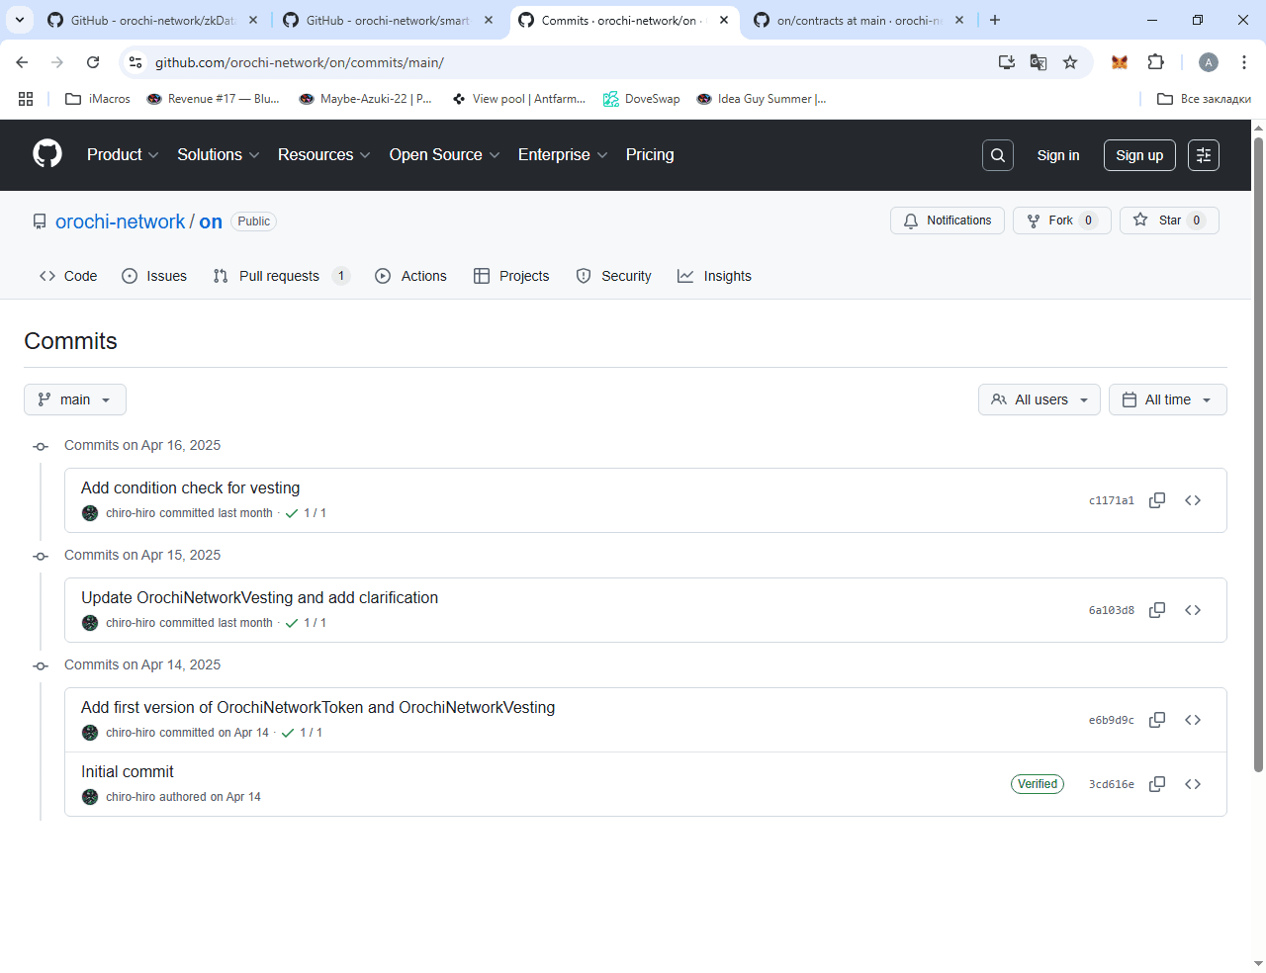View check status of Add condition check commit
Screen dimensions: 1266x973
[306, 513]
